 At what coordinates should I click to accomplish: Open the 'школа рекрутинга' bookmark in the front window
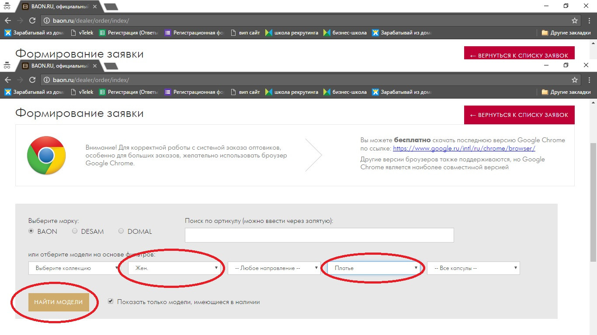pyautogui.click(x=292, y=92)
